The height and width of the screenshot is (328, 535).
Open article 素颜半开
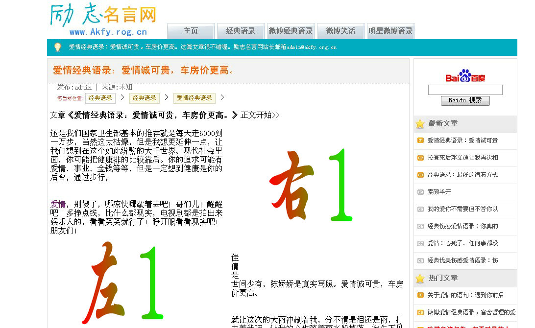point(439,192)
